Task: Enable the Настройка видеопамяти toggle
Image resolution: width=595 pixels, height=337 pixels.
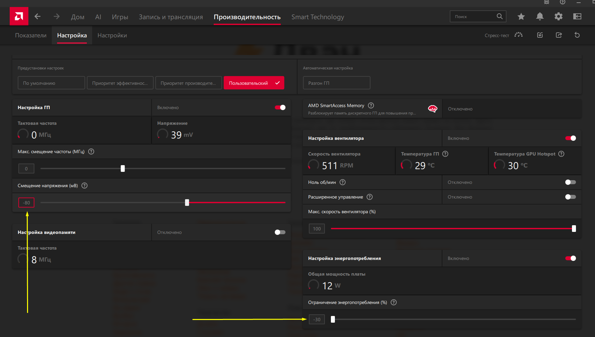Action: pyautogui.click(x=280, y=232)
